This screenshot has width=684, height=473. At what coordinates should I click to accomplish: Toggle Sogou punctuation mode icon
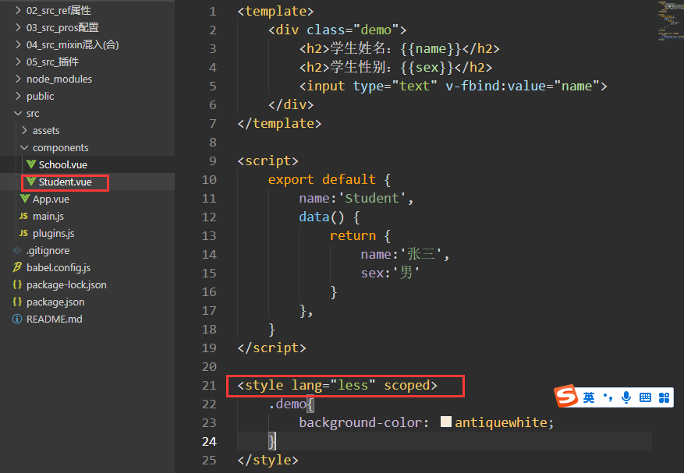[x=608, y=397]
